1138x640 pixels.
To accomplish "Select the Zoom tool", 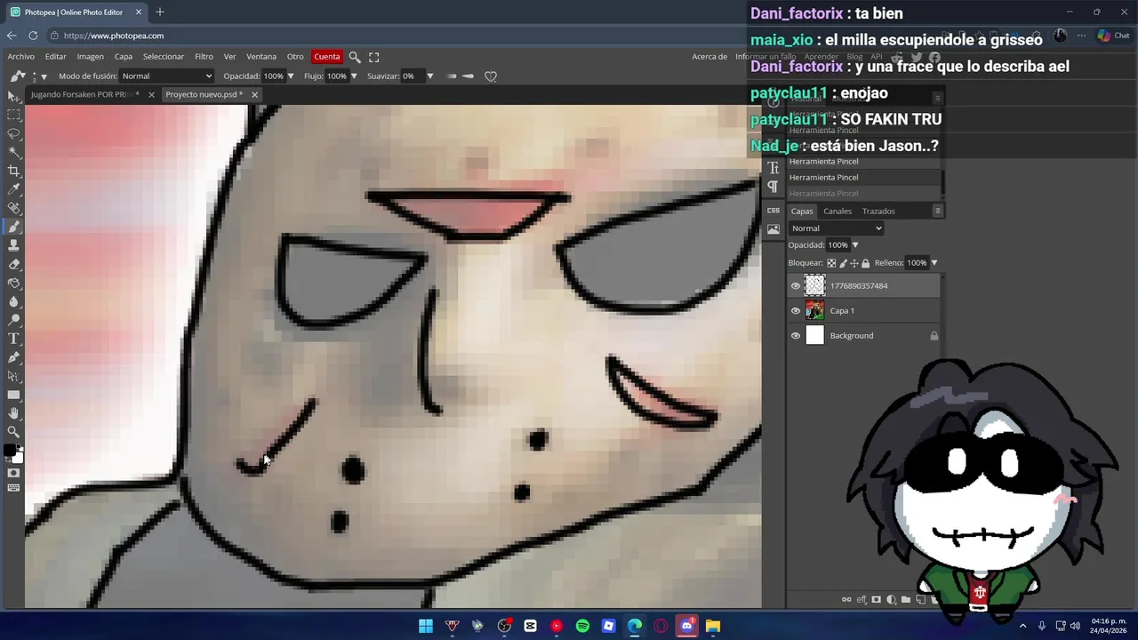I will [x=13, y=432].
